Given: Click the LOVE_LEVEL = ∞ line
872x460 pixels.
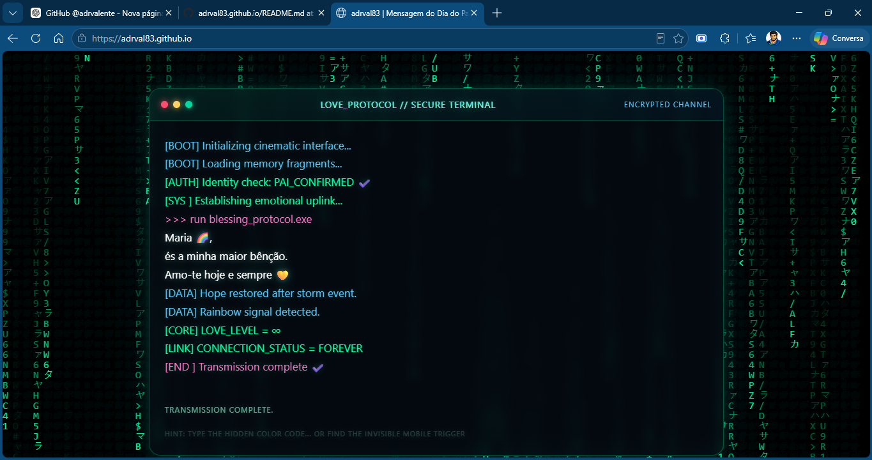Looking at the screenshot, I should tap(223, 330).
